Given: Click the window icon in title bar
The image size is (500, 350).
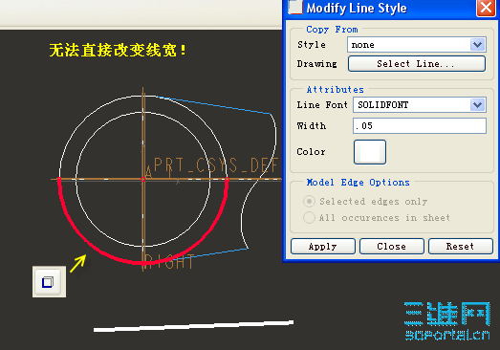Looking at the screenshot, I should click(295, 7).
